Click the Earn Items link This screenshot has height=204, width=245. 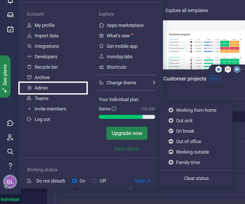pos(127,149)
